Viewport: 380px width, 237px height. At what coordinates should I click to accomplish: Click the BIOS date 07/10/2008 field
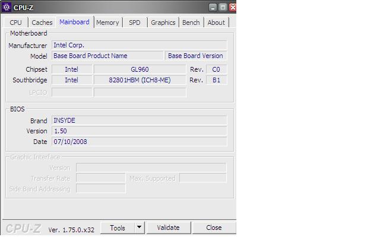140,142
